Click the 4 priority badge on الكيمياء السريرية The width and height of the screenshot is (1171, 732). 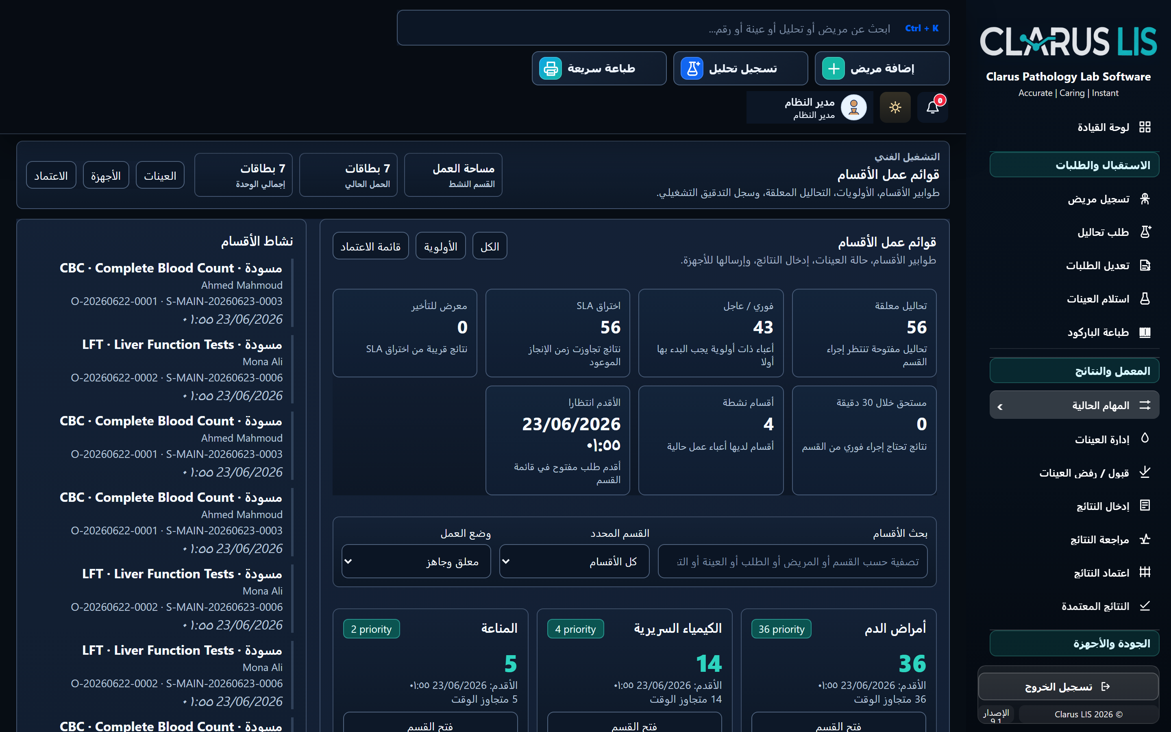575,629
